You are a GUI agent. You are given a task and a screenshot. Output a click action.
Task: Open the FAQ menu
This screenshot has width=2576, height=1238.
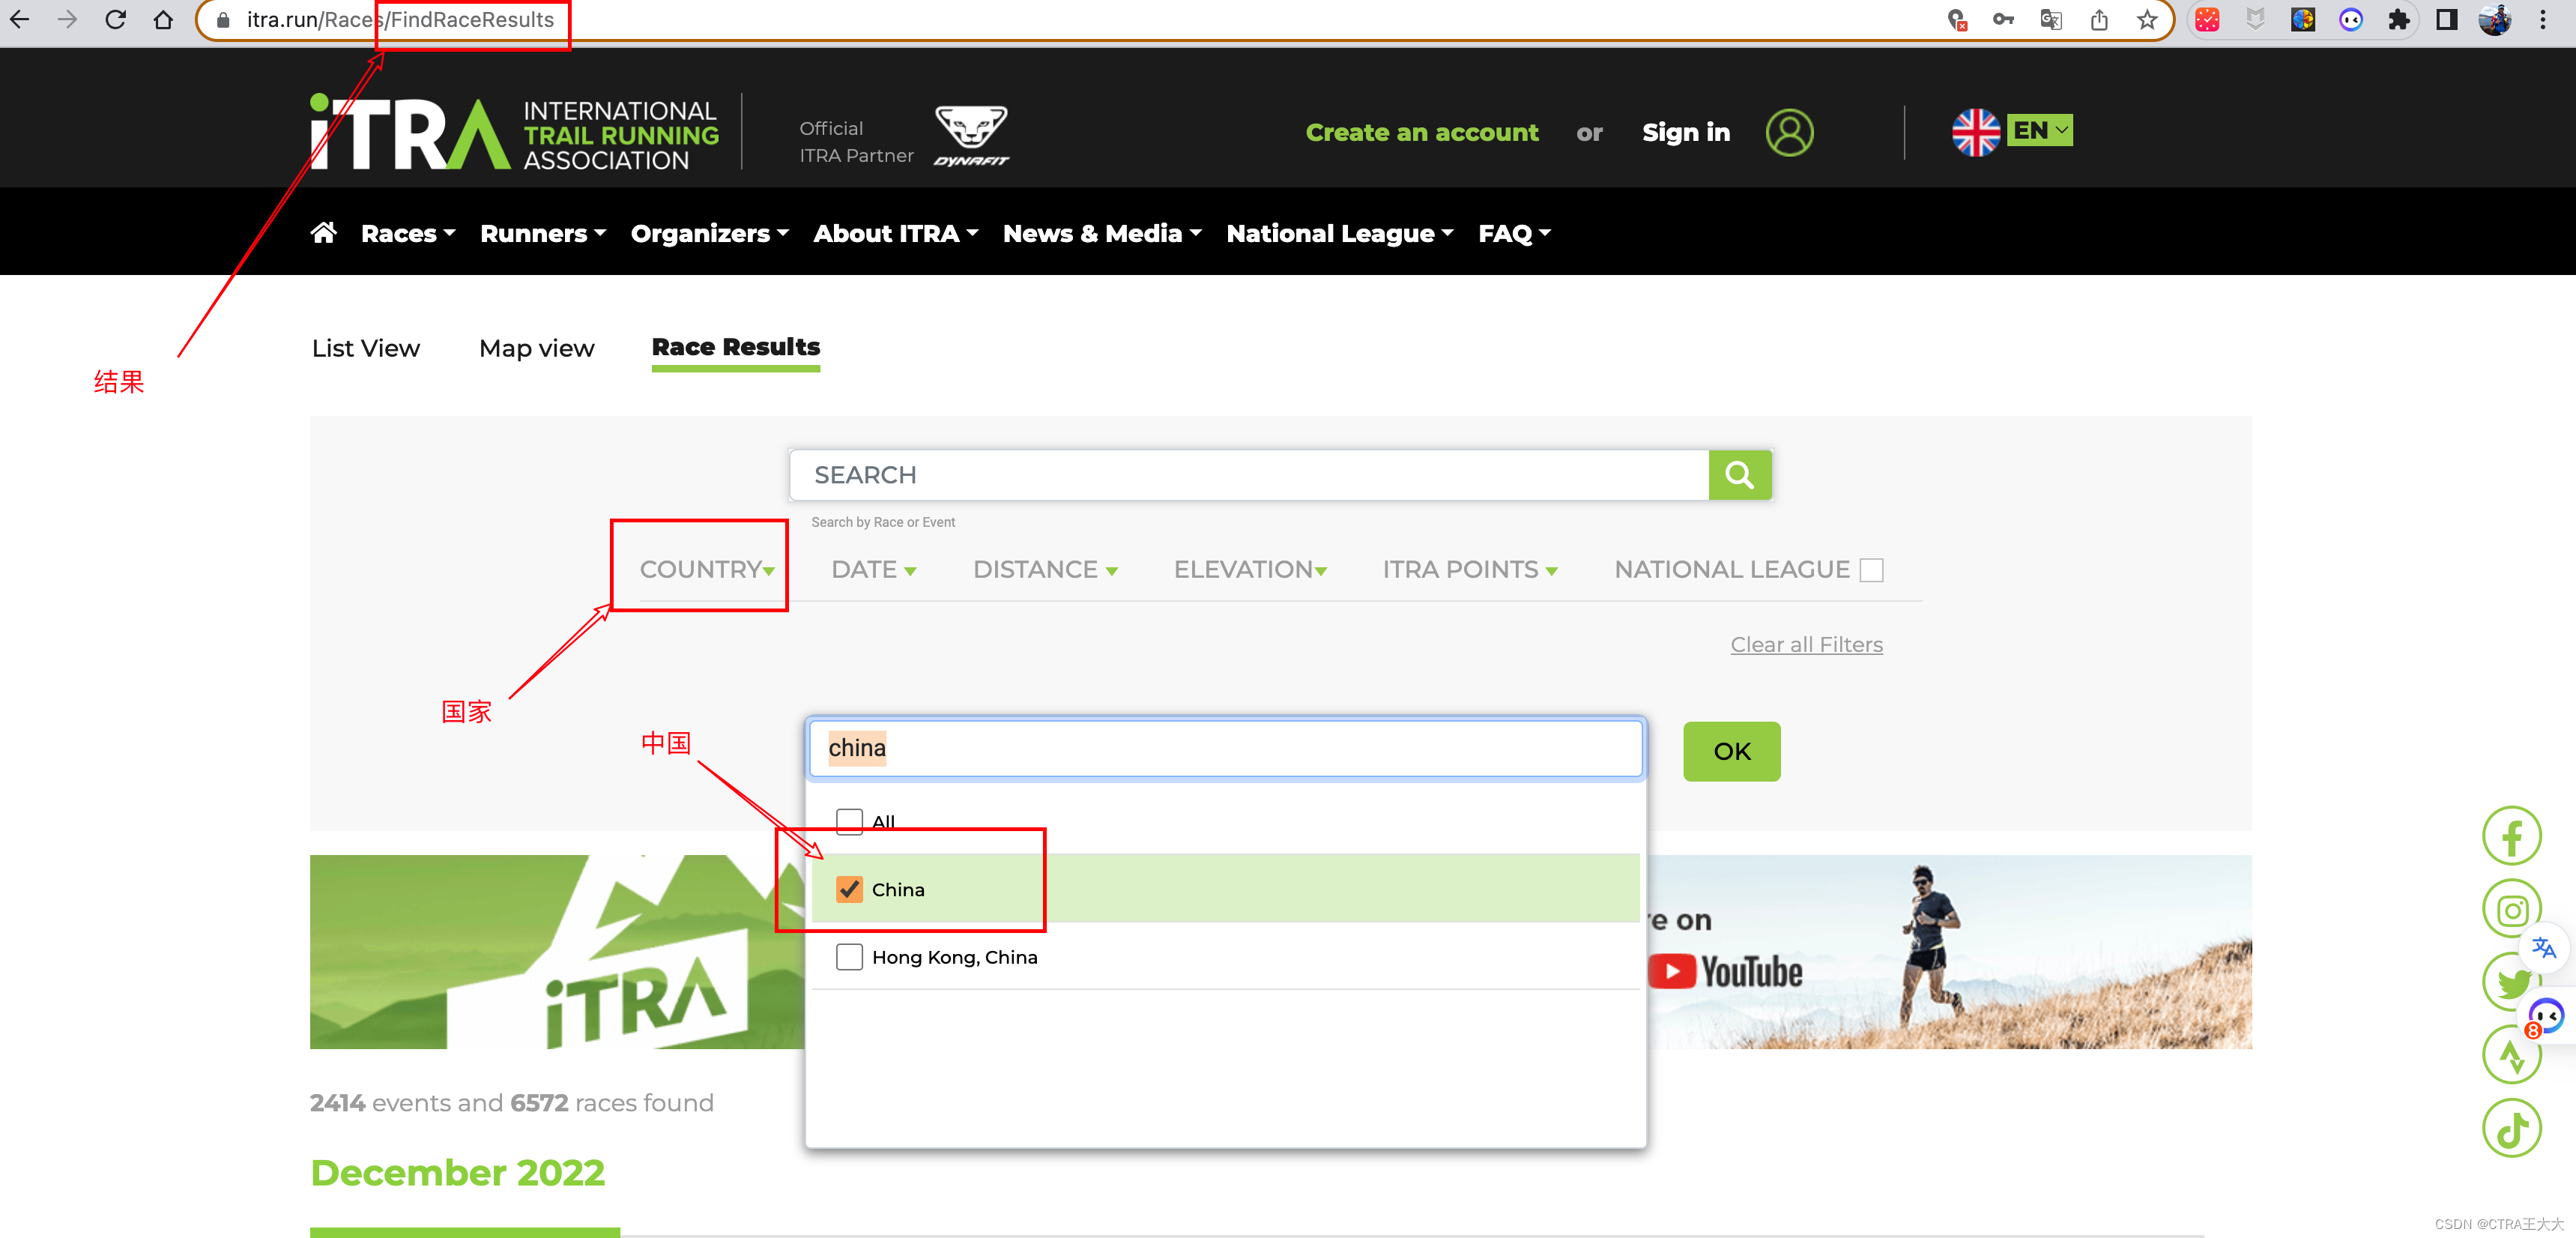(x=1514, y=233)
